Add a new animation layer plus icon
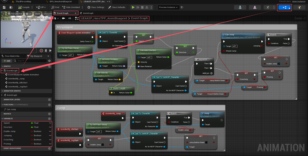The width and height of the screenshot is (308, 156). (49, 100)
